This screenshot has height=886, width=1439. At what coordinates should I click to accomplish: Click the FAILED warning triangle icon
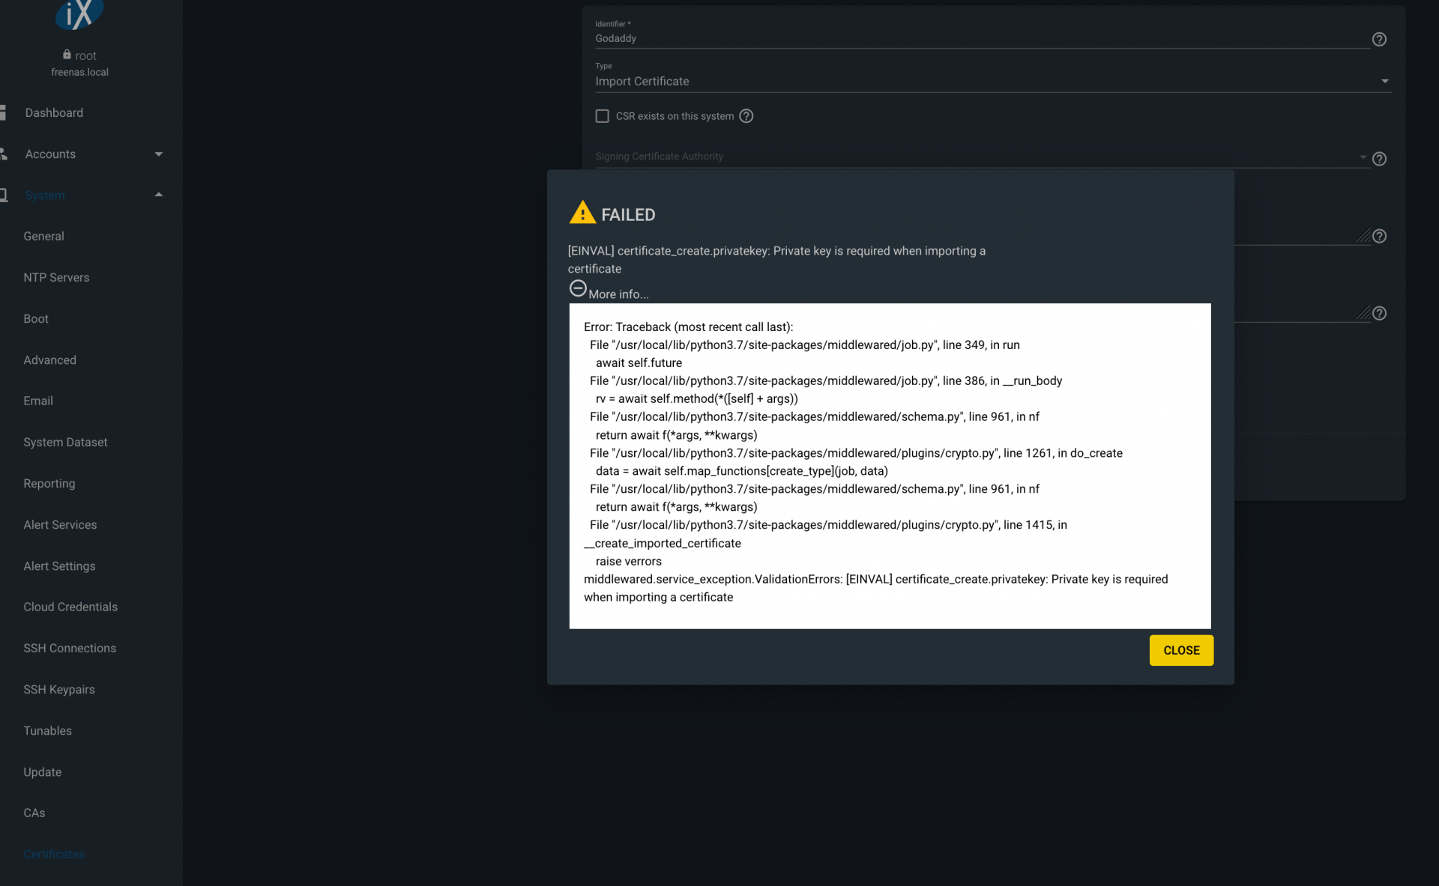click(x=582, y=213)
